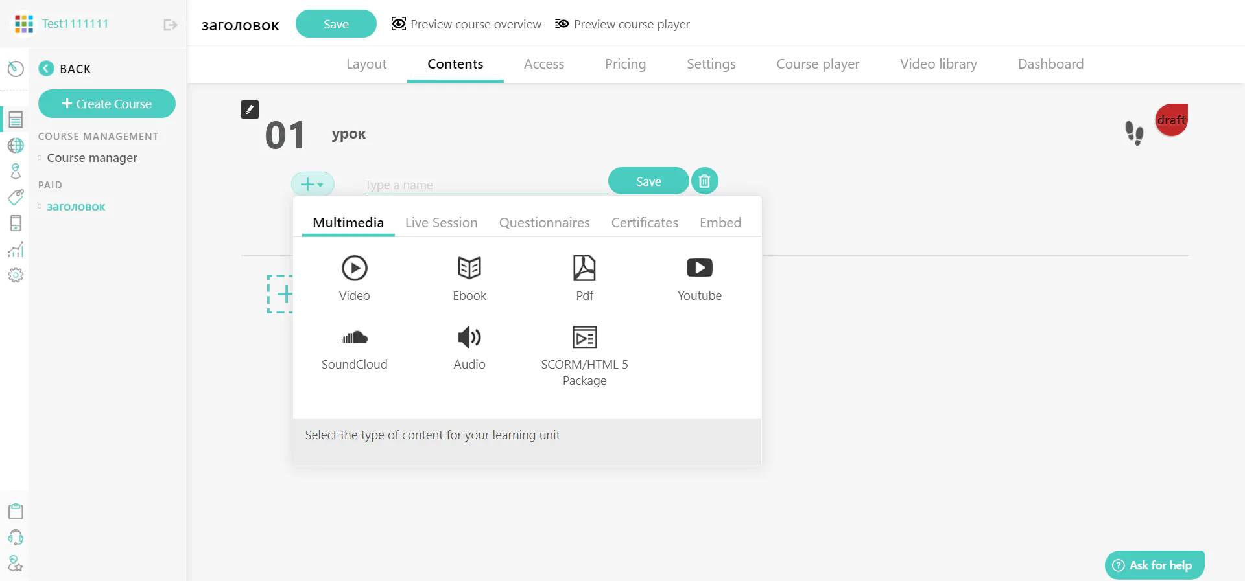This screenshot has width=1245, height=581.
Task: Select the Audio content type
Action: coord(469,347)
